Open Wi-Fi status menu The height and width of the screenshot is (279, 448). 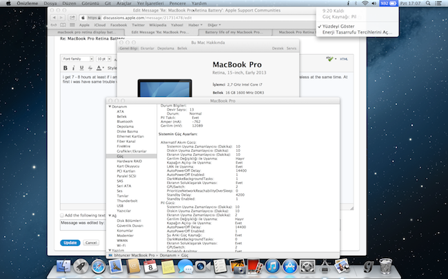(x=365, y=3)
